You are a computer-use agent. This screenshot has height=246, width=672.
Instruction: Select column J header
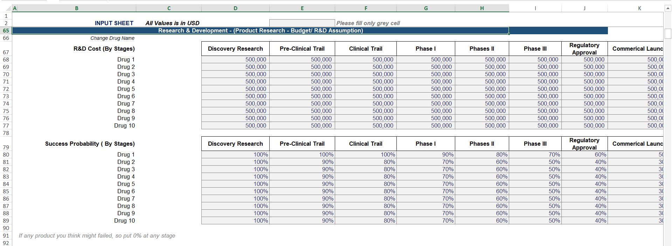click(584, 8)
